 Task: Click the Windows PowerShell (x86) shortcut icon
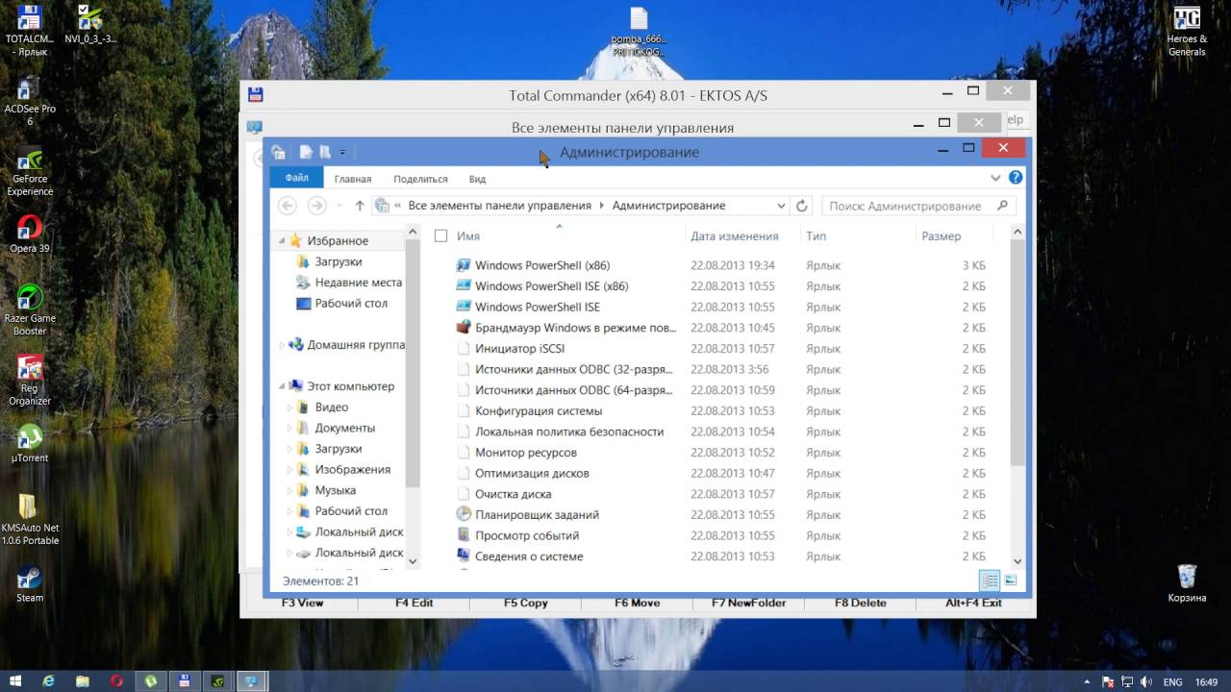click(464, 265)
